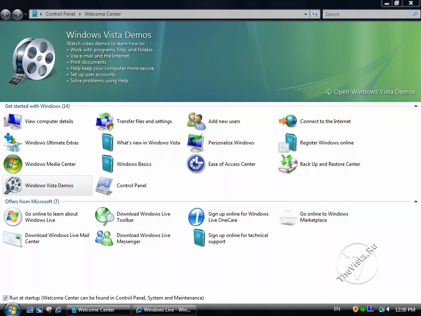Select Personalize Windows item
421x316 pixels.
tap(230, 143)
